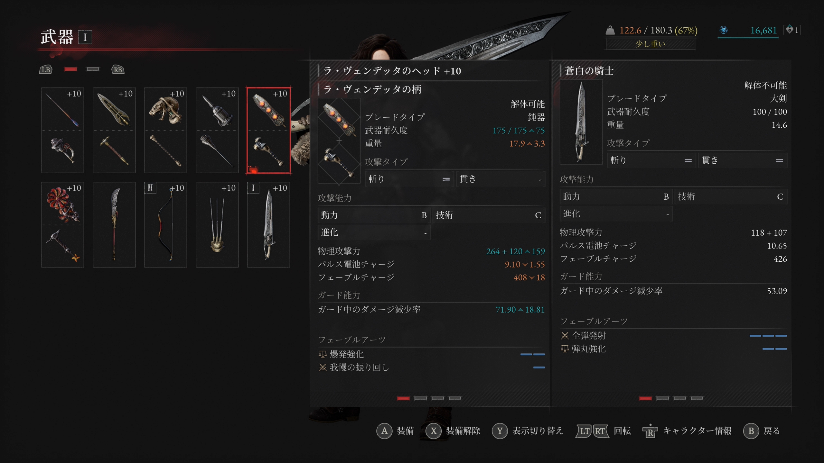
Task: Click the A 装備 equip prompt
Action: 395,431
